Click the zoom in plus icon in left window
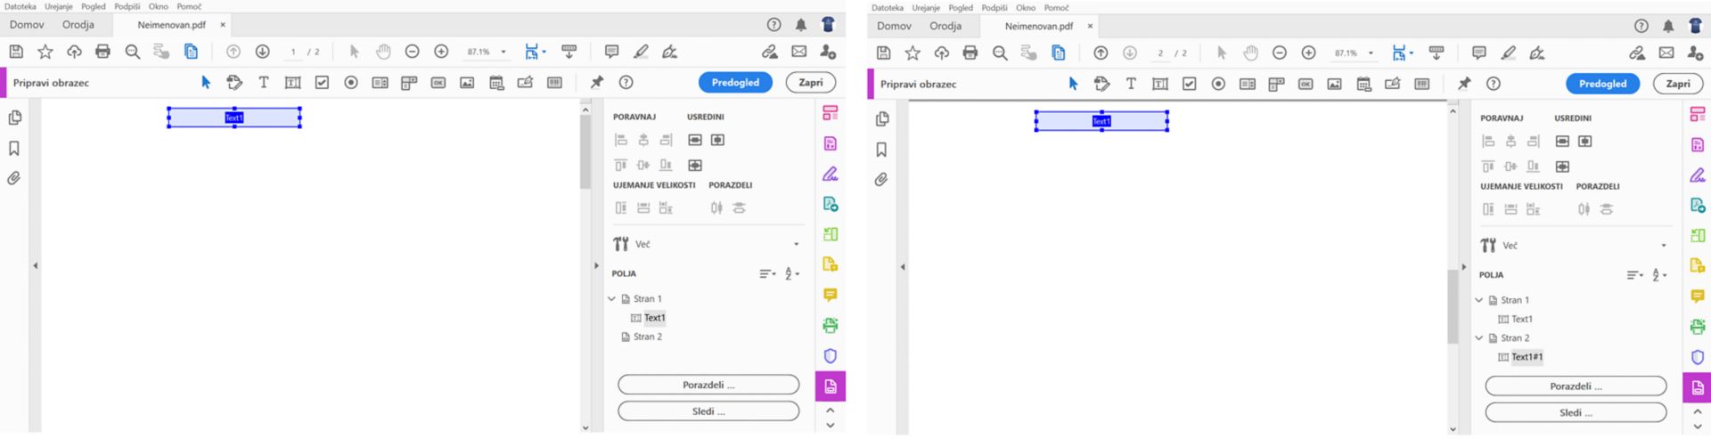This screenshot has height=439, width=1711. coord(441,52)
